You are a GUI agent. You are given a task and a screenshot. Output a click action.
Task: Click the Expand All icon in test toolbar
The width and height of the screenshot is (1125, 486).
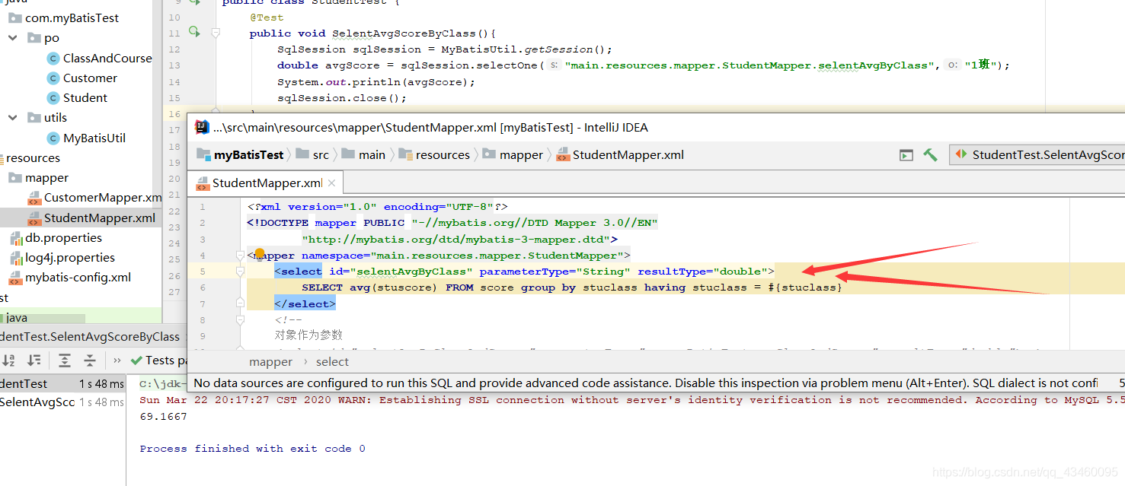(x=65, y=360)
